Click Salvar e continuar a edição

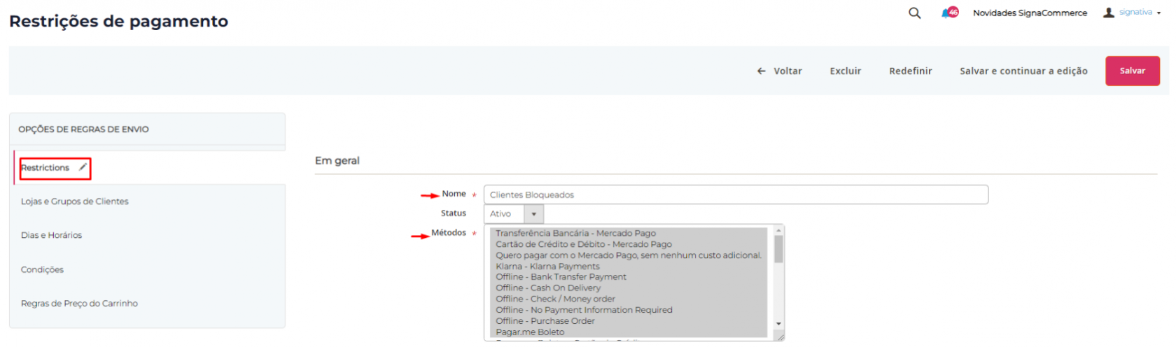click(x=1023, y=71)
